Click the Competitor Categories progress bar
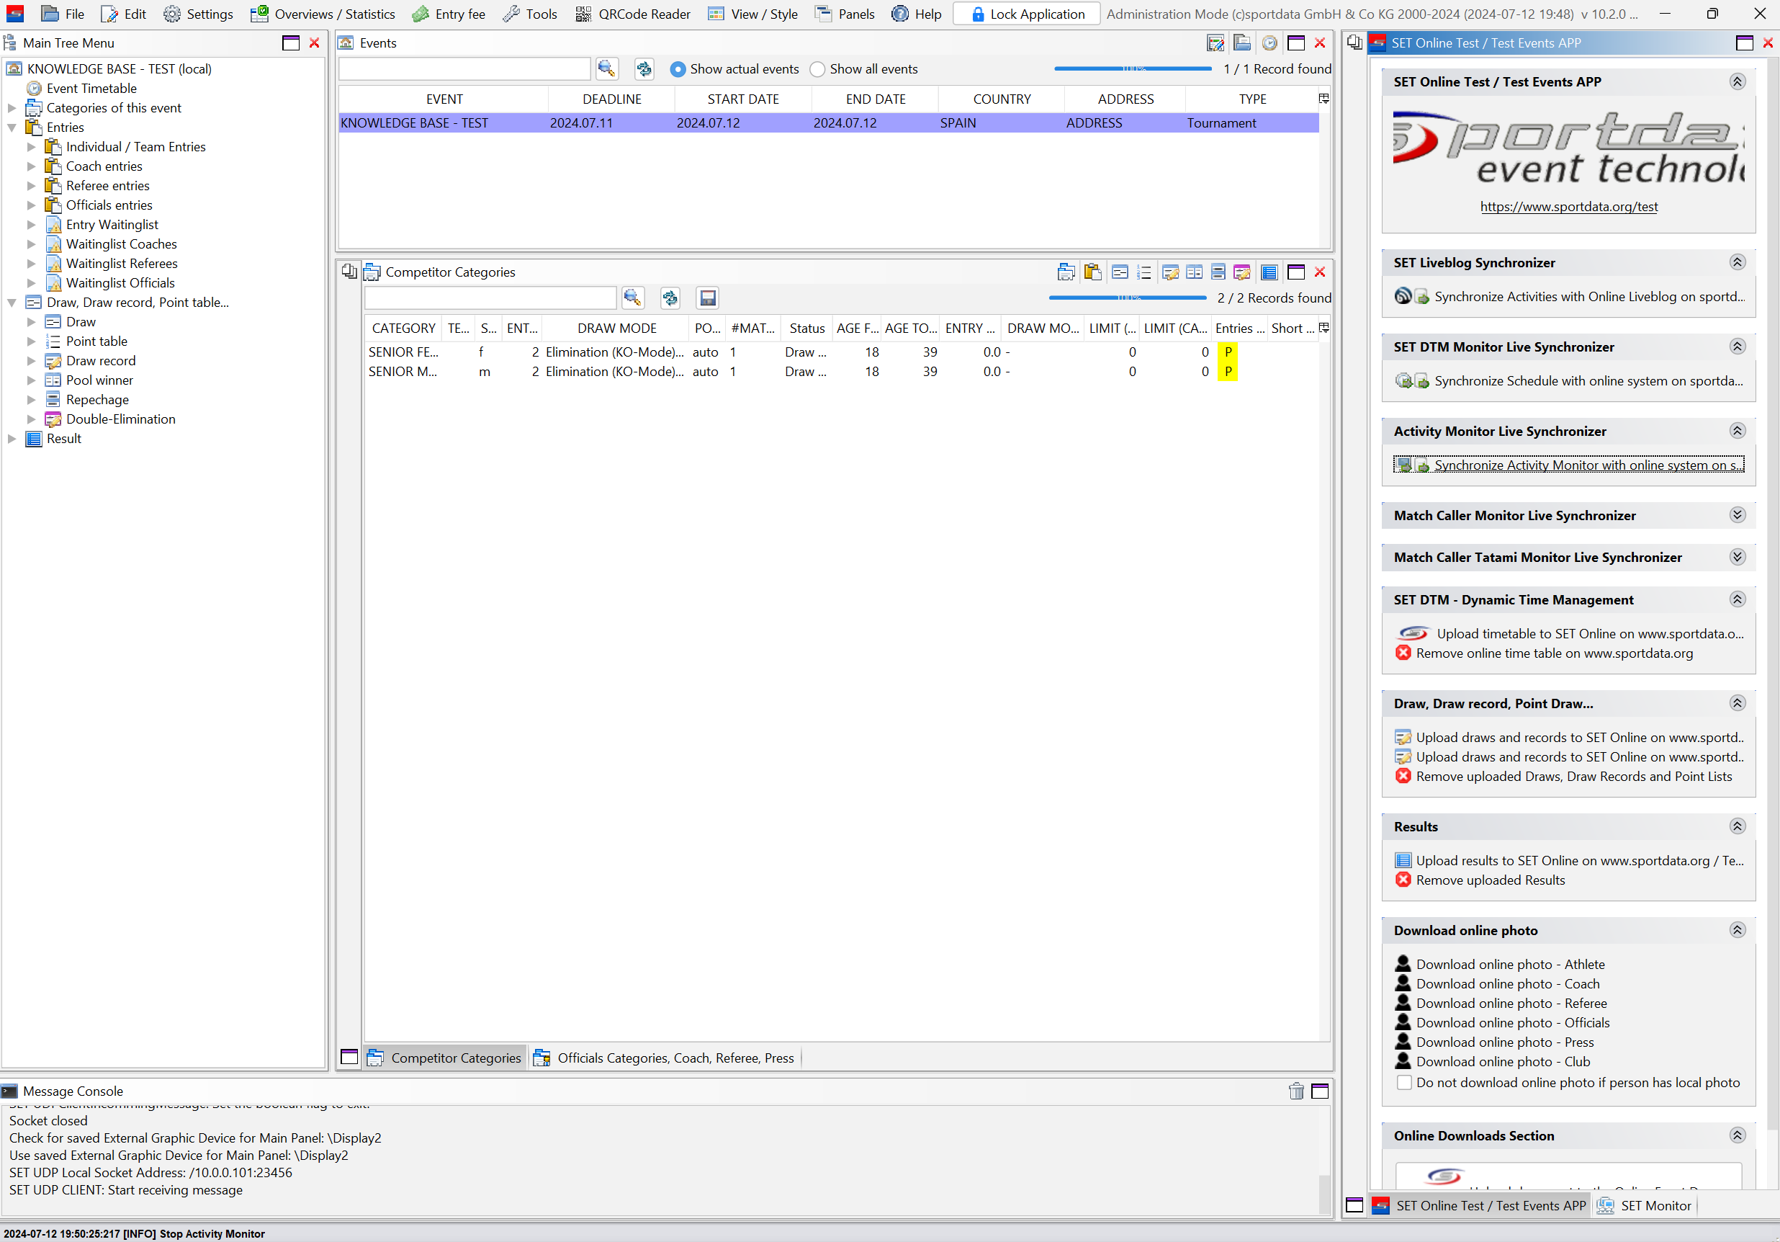The width and height of the screenshot is (1780, 1242). click(1127, 298)
